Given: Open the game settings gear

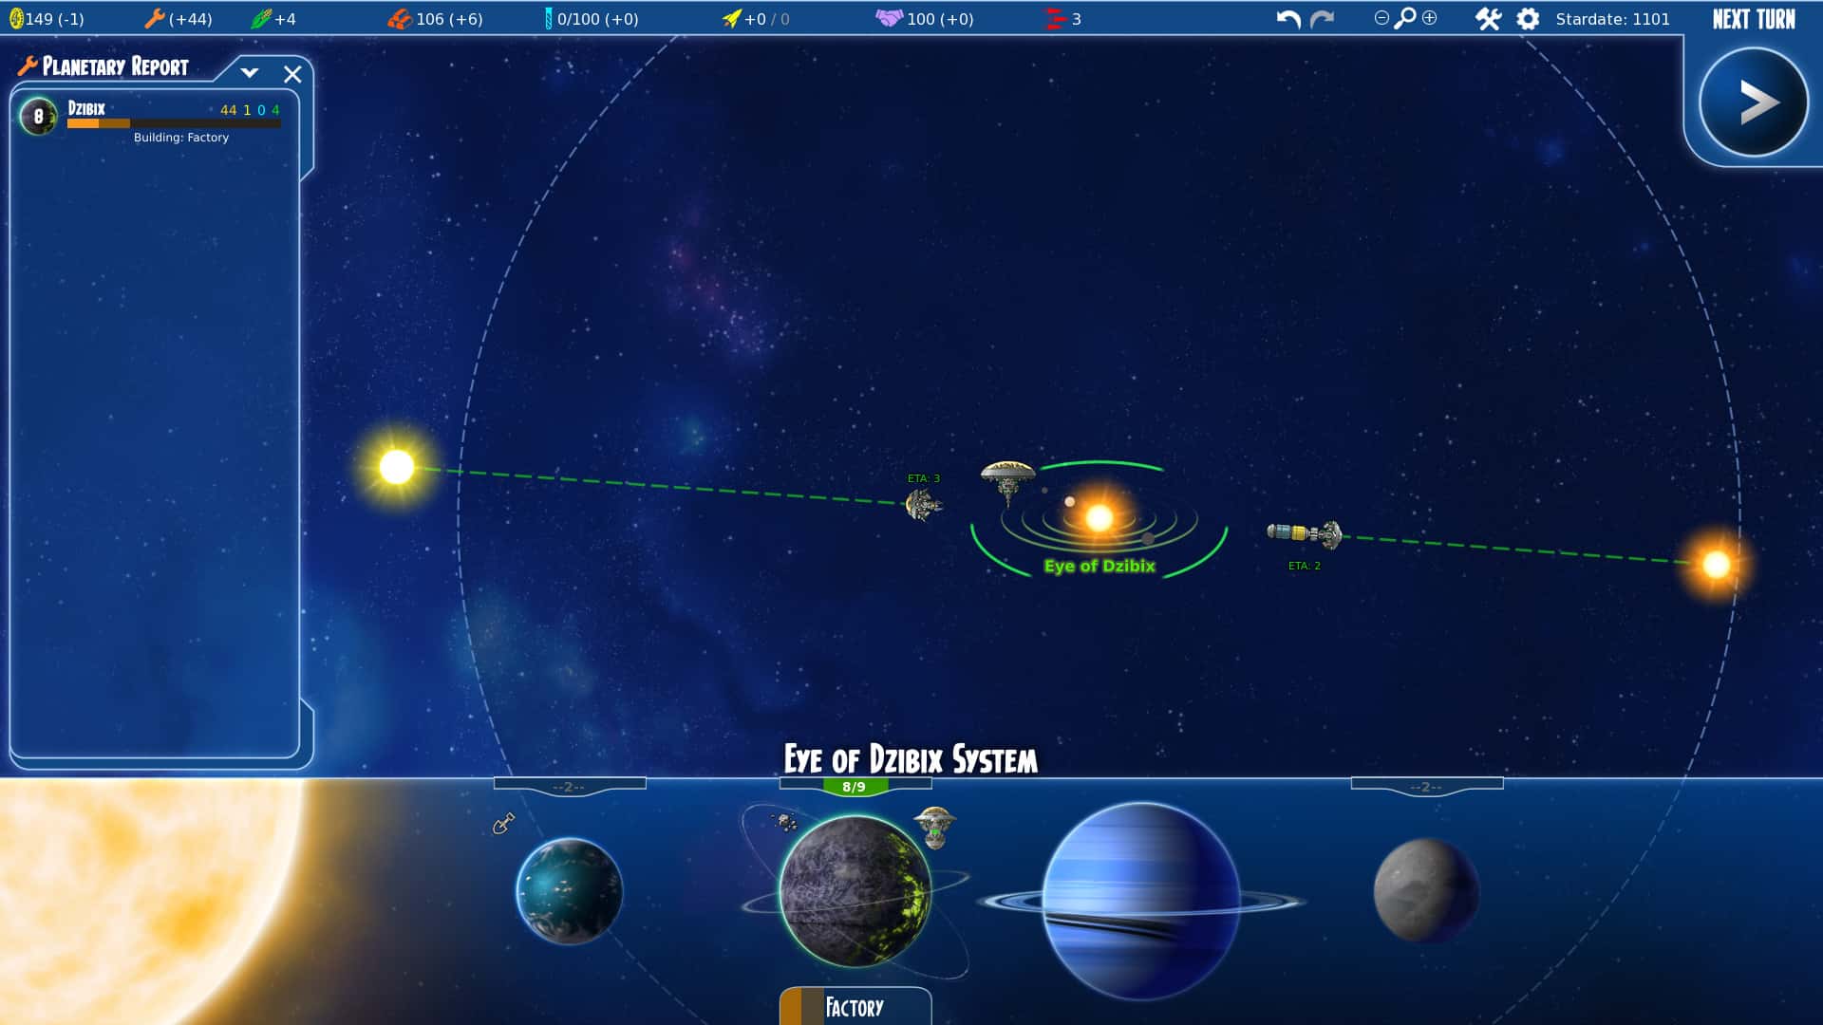Looking at the screenshot, I should tap(1529, 17).
